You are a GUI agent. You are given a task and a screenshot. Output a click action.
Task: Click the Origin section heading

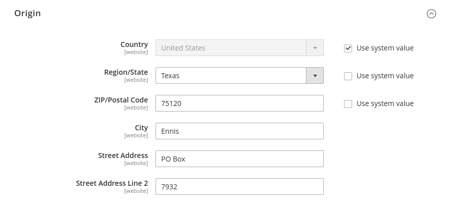click(x=27, y=13)
